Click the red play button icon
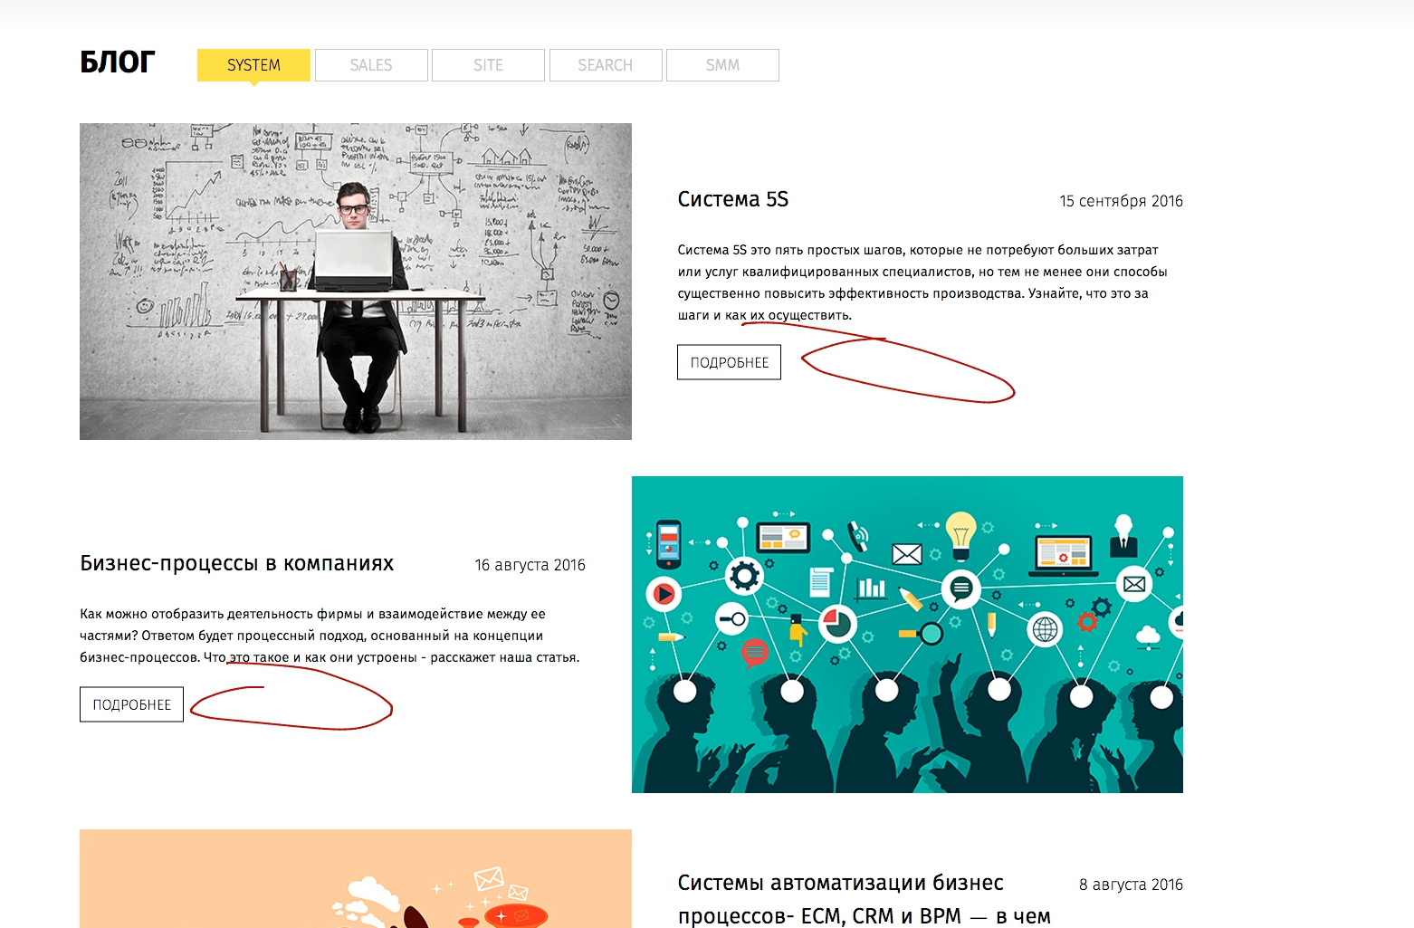Viewport: 1414px width, 928px height. click(x=663, y=594)
